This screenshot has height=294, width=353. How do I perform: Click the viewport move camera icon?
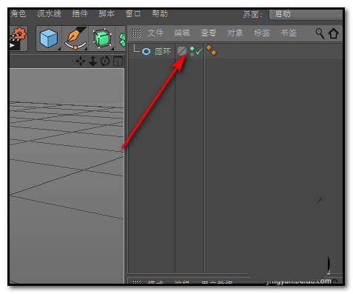[81, 61]
